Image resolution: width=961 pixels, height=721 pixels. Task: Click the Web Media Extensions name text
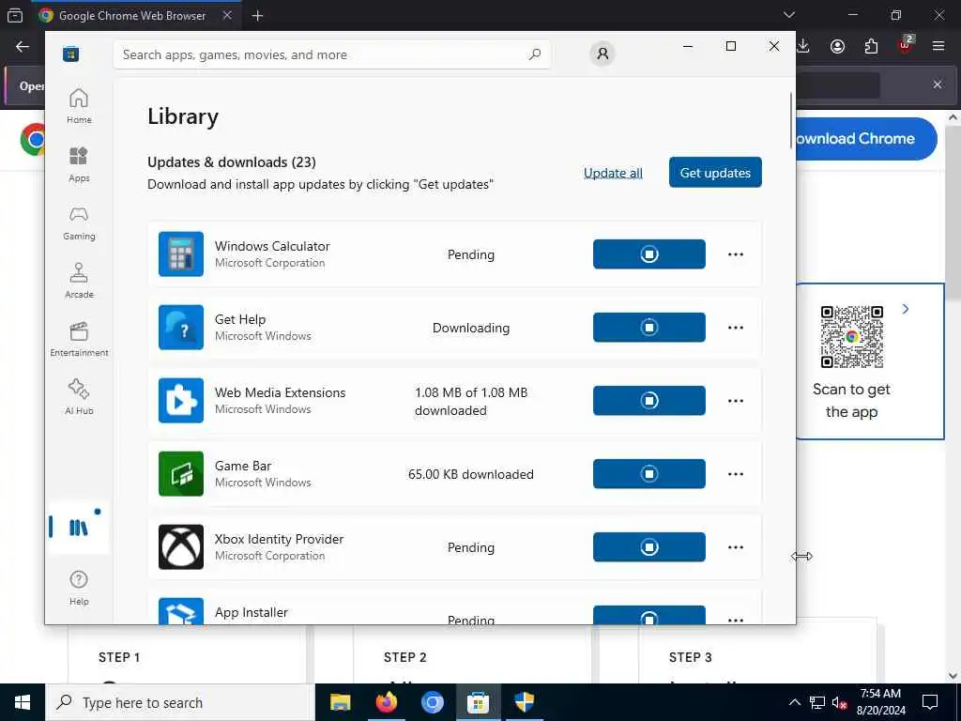click(x=280, y=392)
